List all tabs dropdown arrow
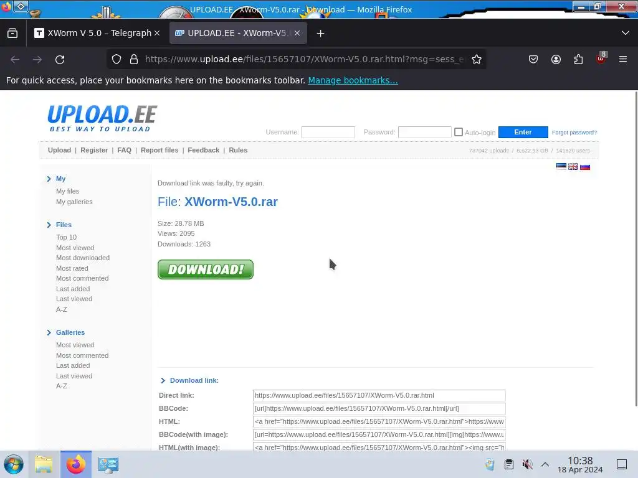This screenshot has width=638, height=478. 626,33
